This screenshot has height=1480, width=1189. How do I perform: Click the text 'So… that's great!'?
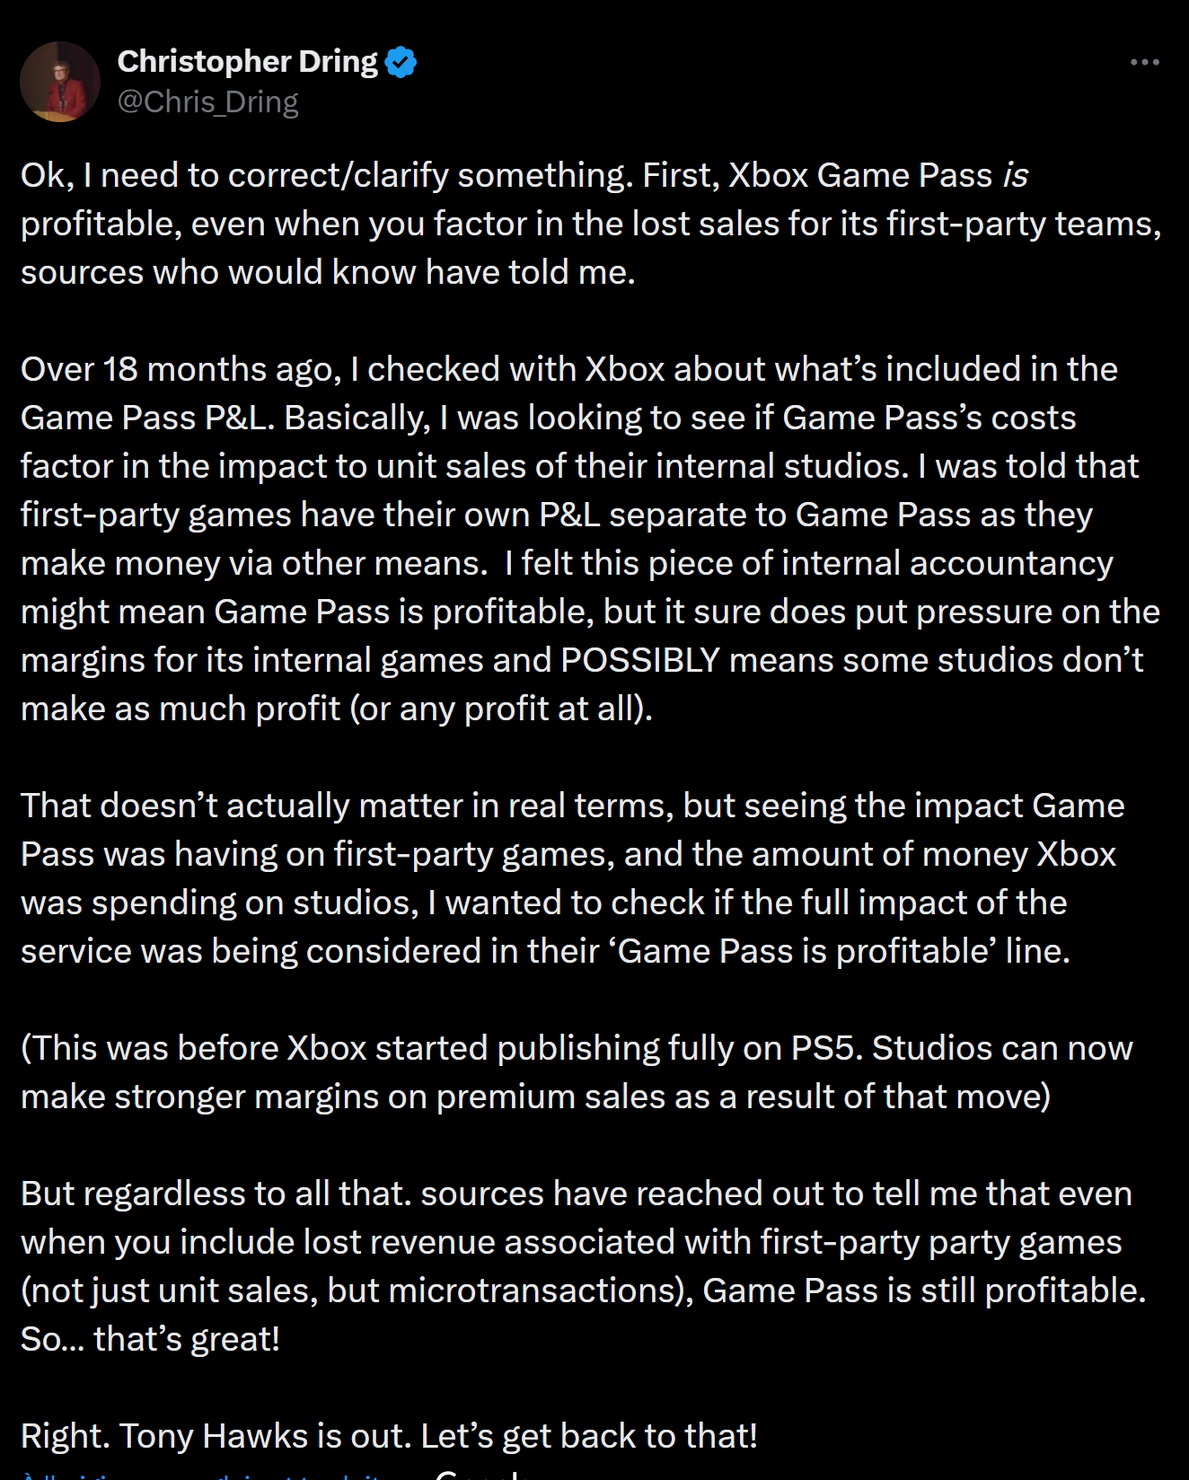151,1339
